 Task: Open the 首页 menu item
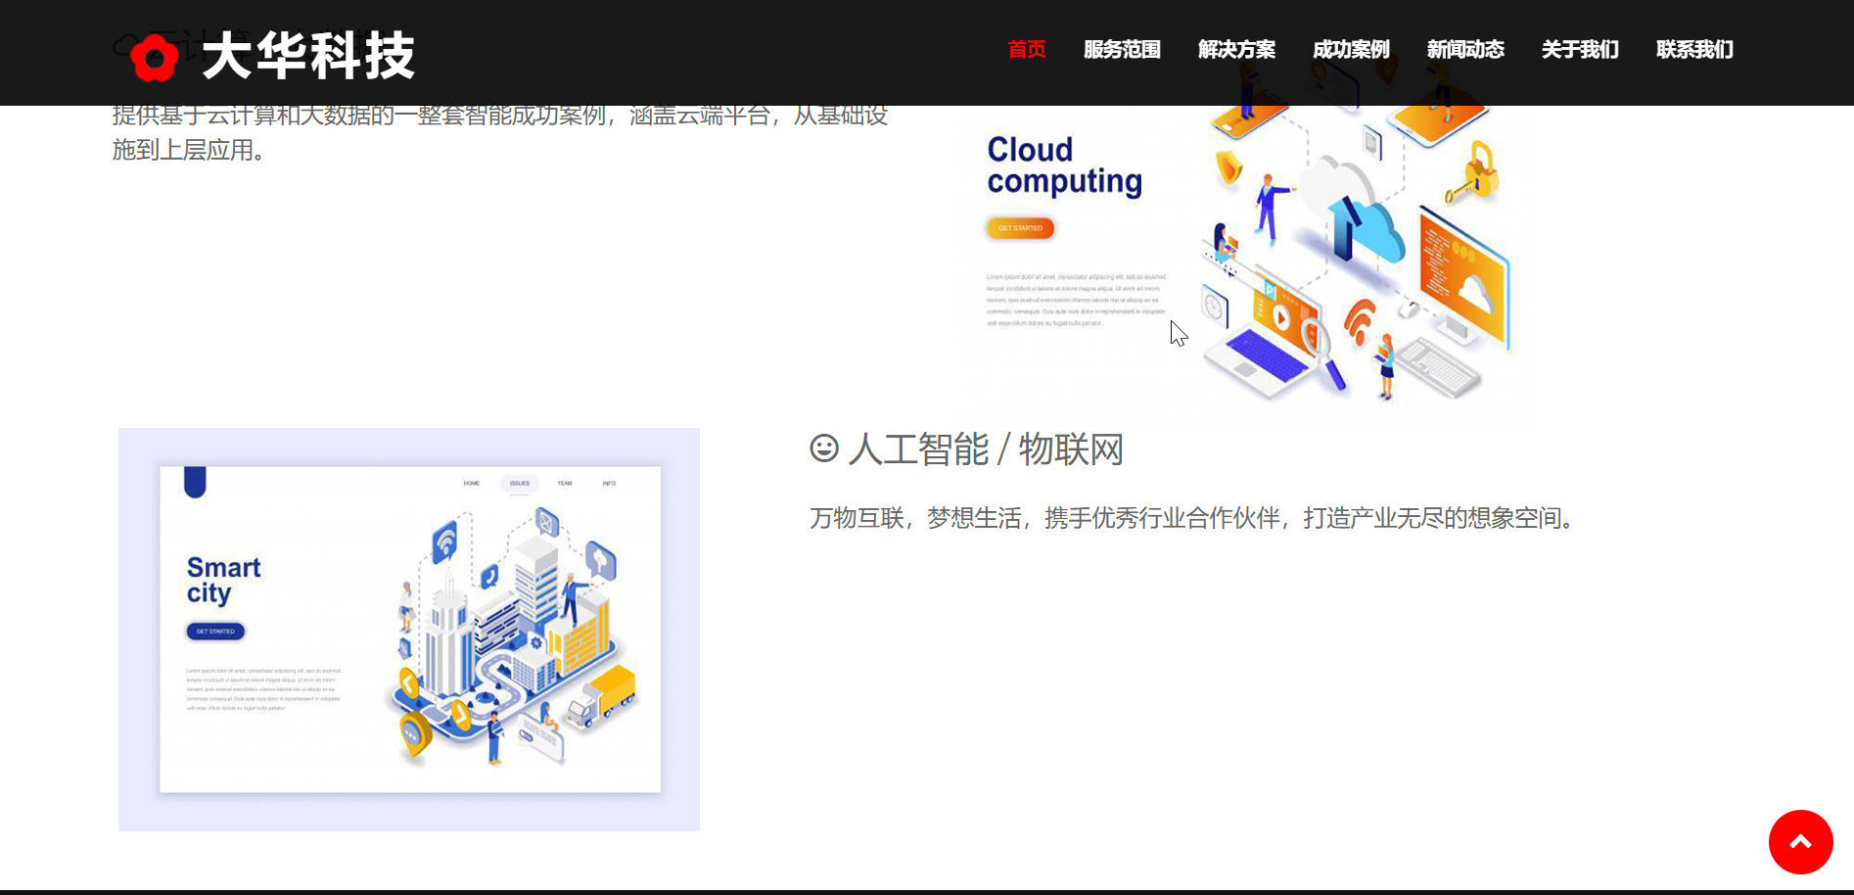click(x=1027, y=49)
